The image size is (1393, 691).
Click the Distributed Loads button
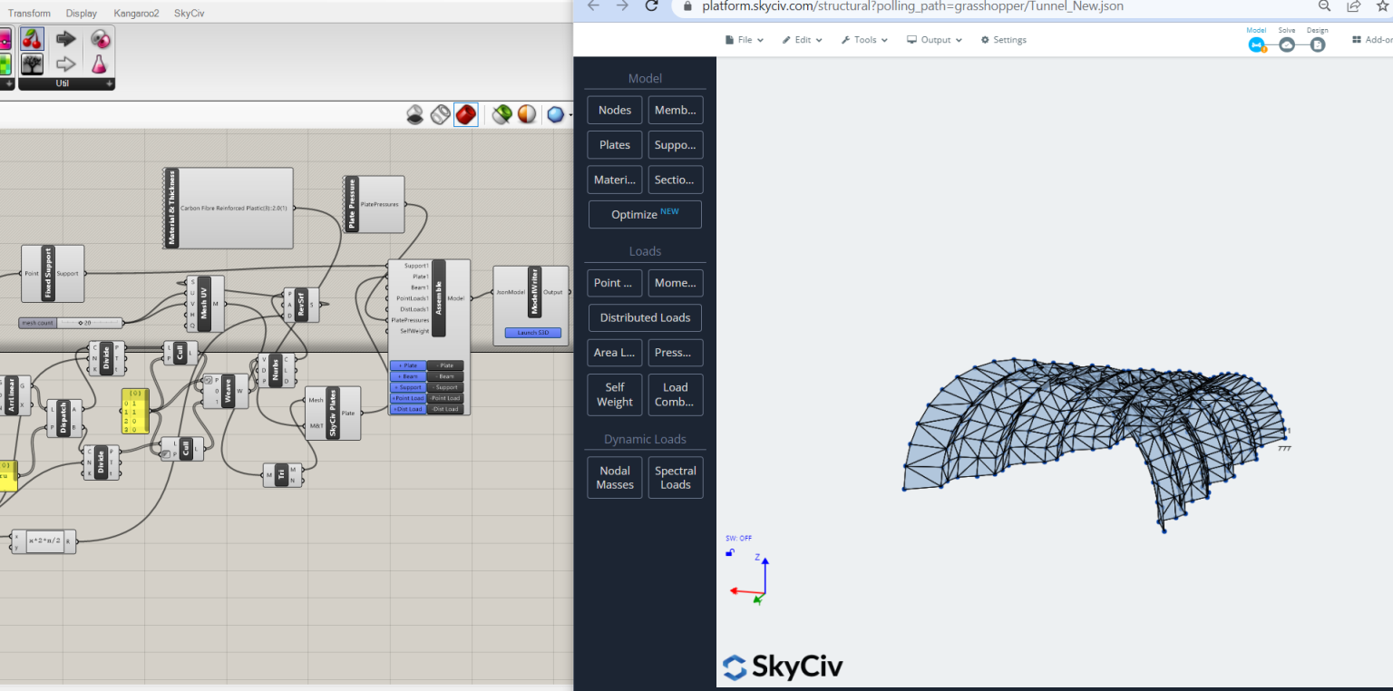click(x=645, y=317)
